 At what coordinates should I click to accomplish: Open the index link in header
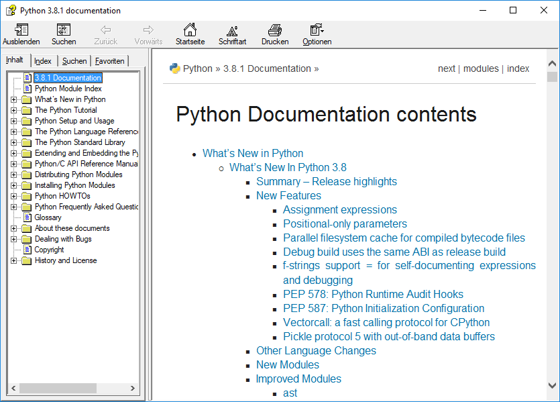518,68
